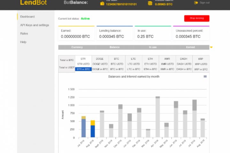
Task: Select XRP in BTC option
Action: point(201,69)
